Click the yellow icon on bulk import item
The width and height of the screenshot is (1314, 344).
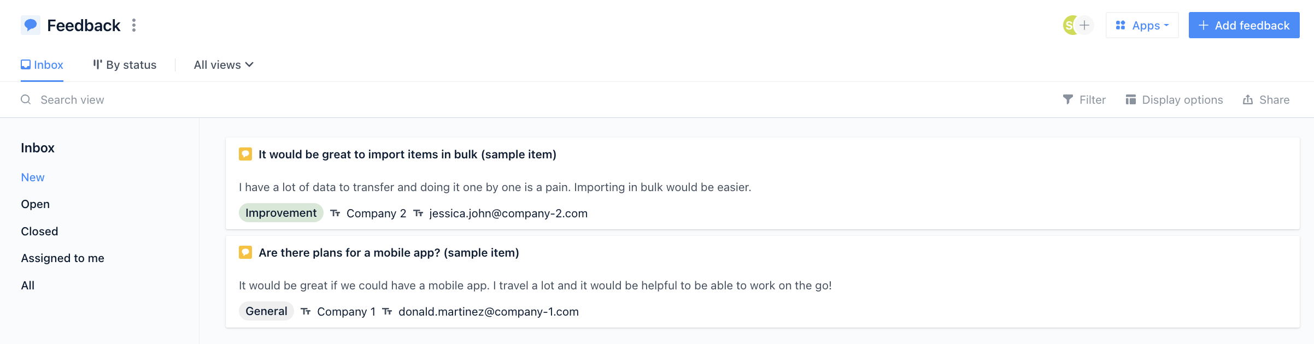tap(245, 154)
